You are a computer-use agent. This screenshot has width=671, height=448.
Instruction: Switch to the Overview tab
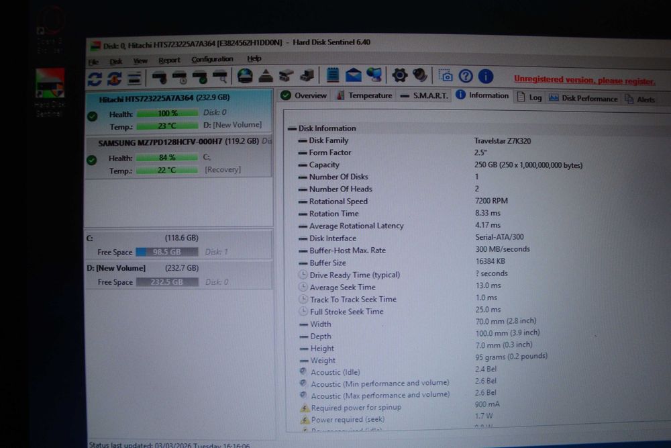(x=304, y=95)
